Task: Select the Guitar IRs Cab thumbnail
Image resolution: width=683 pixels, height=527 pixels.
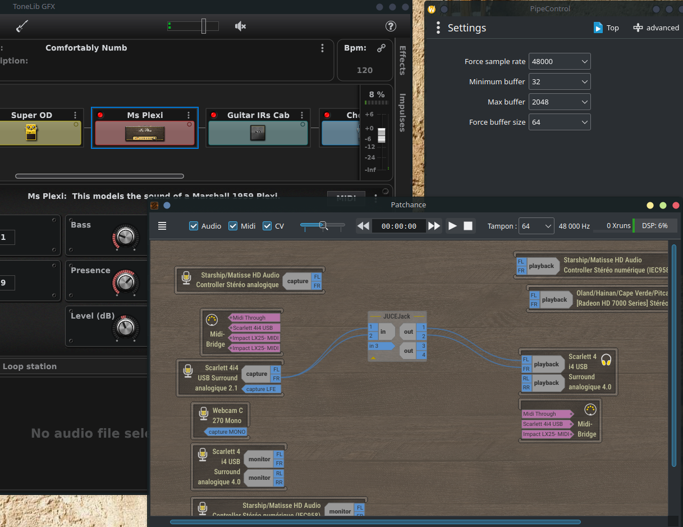Action: (x=258, y=133)
